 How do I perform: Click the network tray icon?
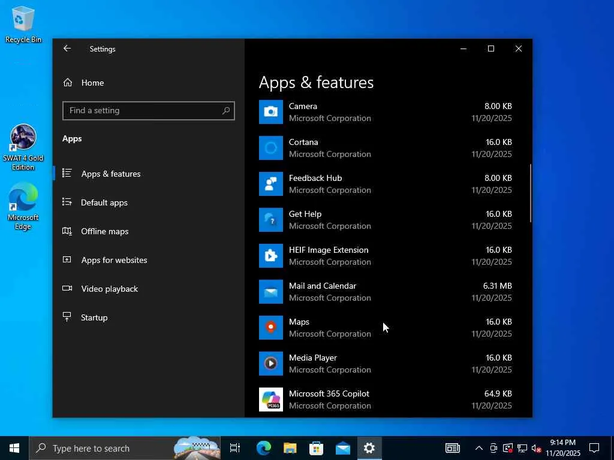522,448
